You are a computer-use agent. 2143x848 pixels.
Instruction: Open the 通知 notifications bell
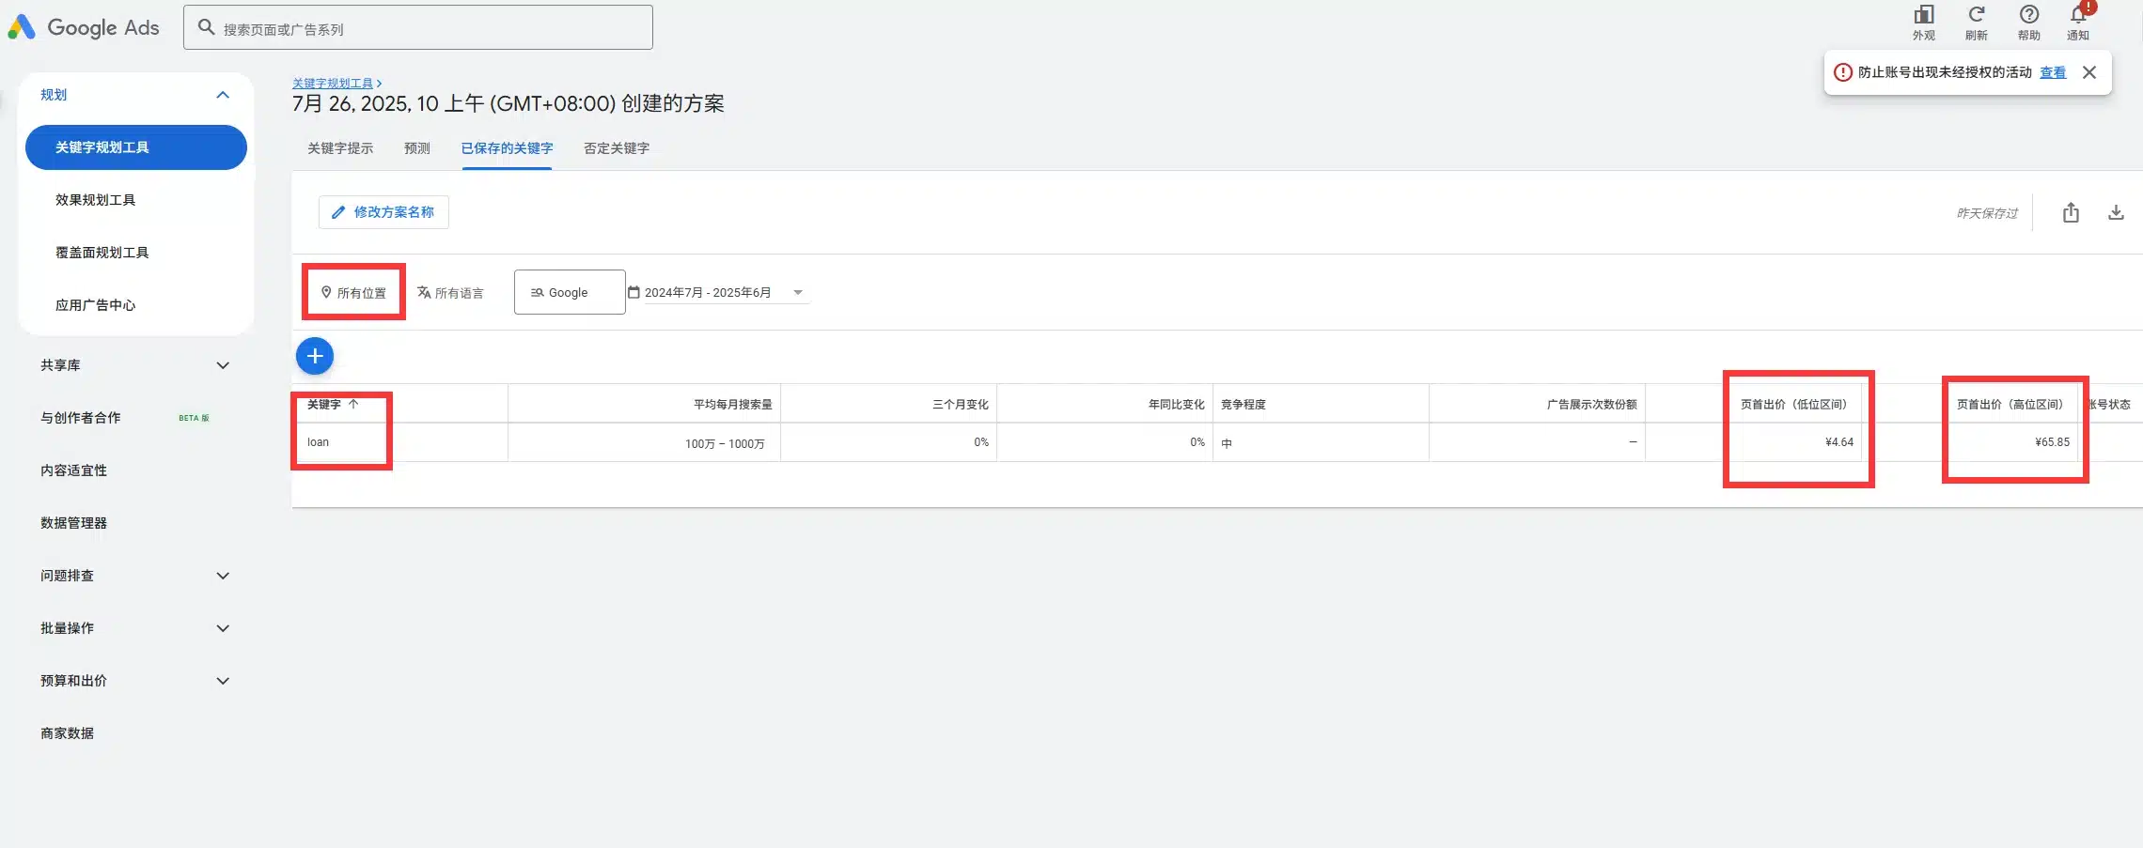pyautogui.click(x=2077, y=16)
